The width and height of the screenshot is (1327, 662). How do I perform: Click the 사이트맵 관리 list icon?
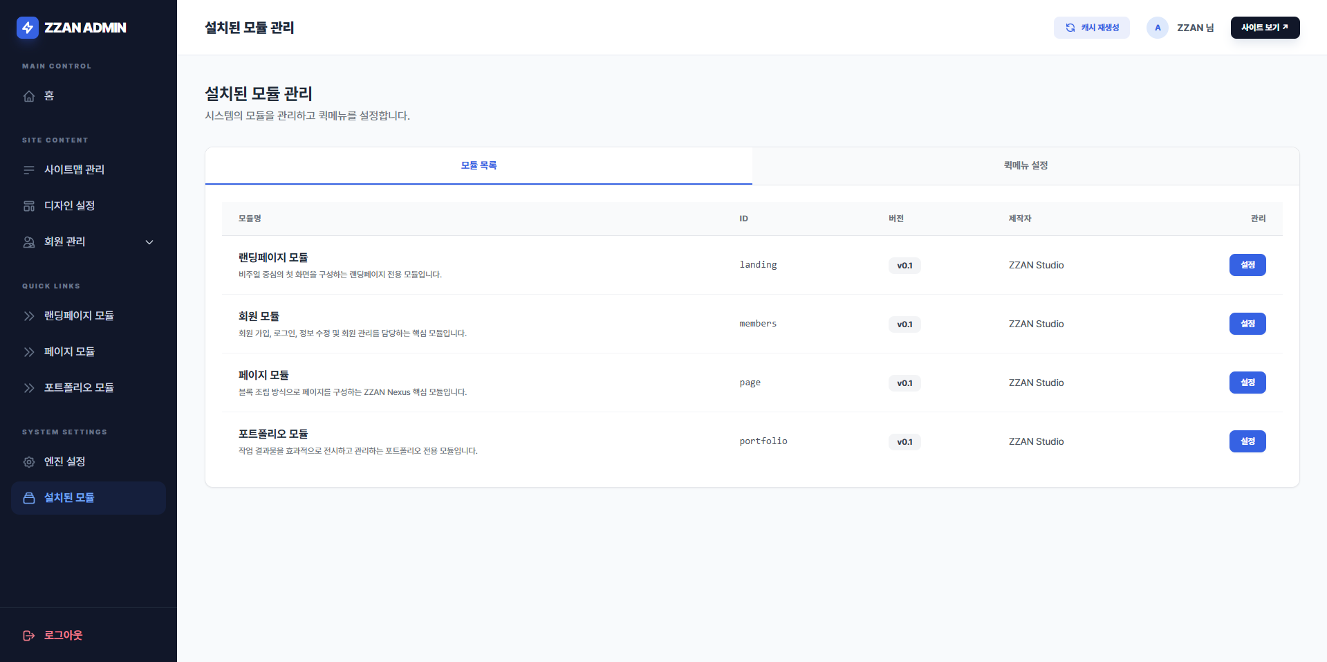(x=29, y=170)
